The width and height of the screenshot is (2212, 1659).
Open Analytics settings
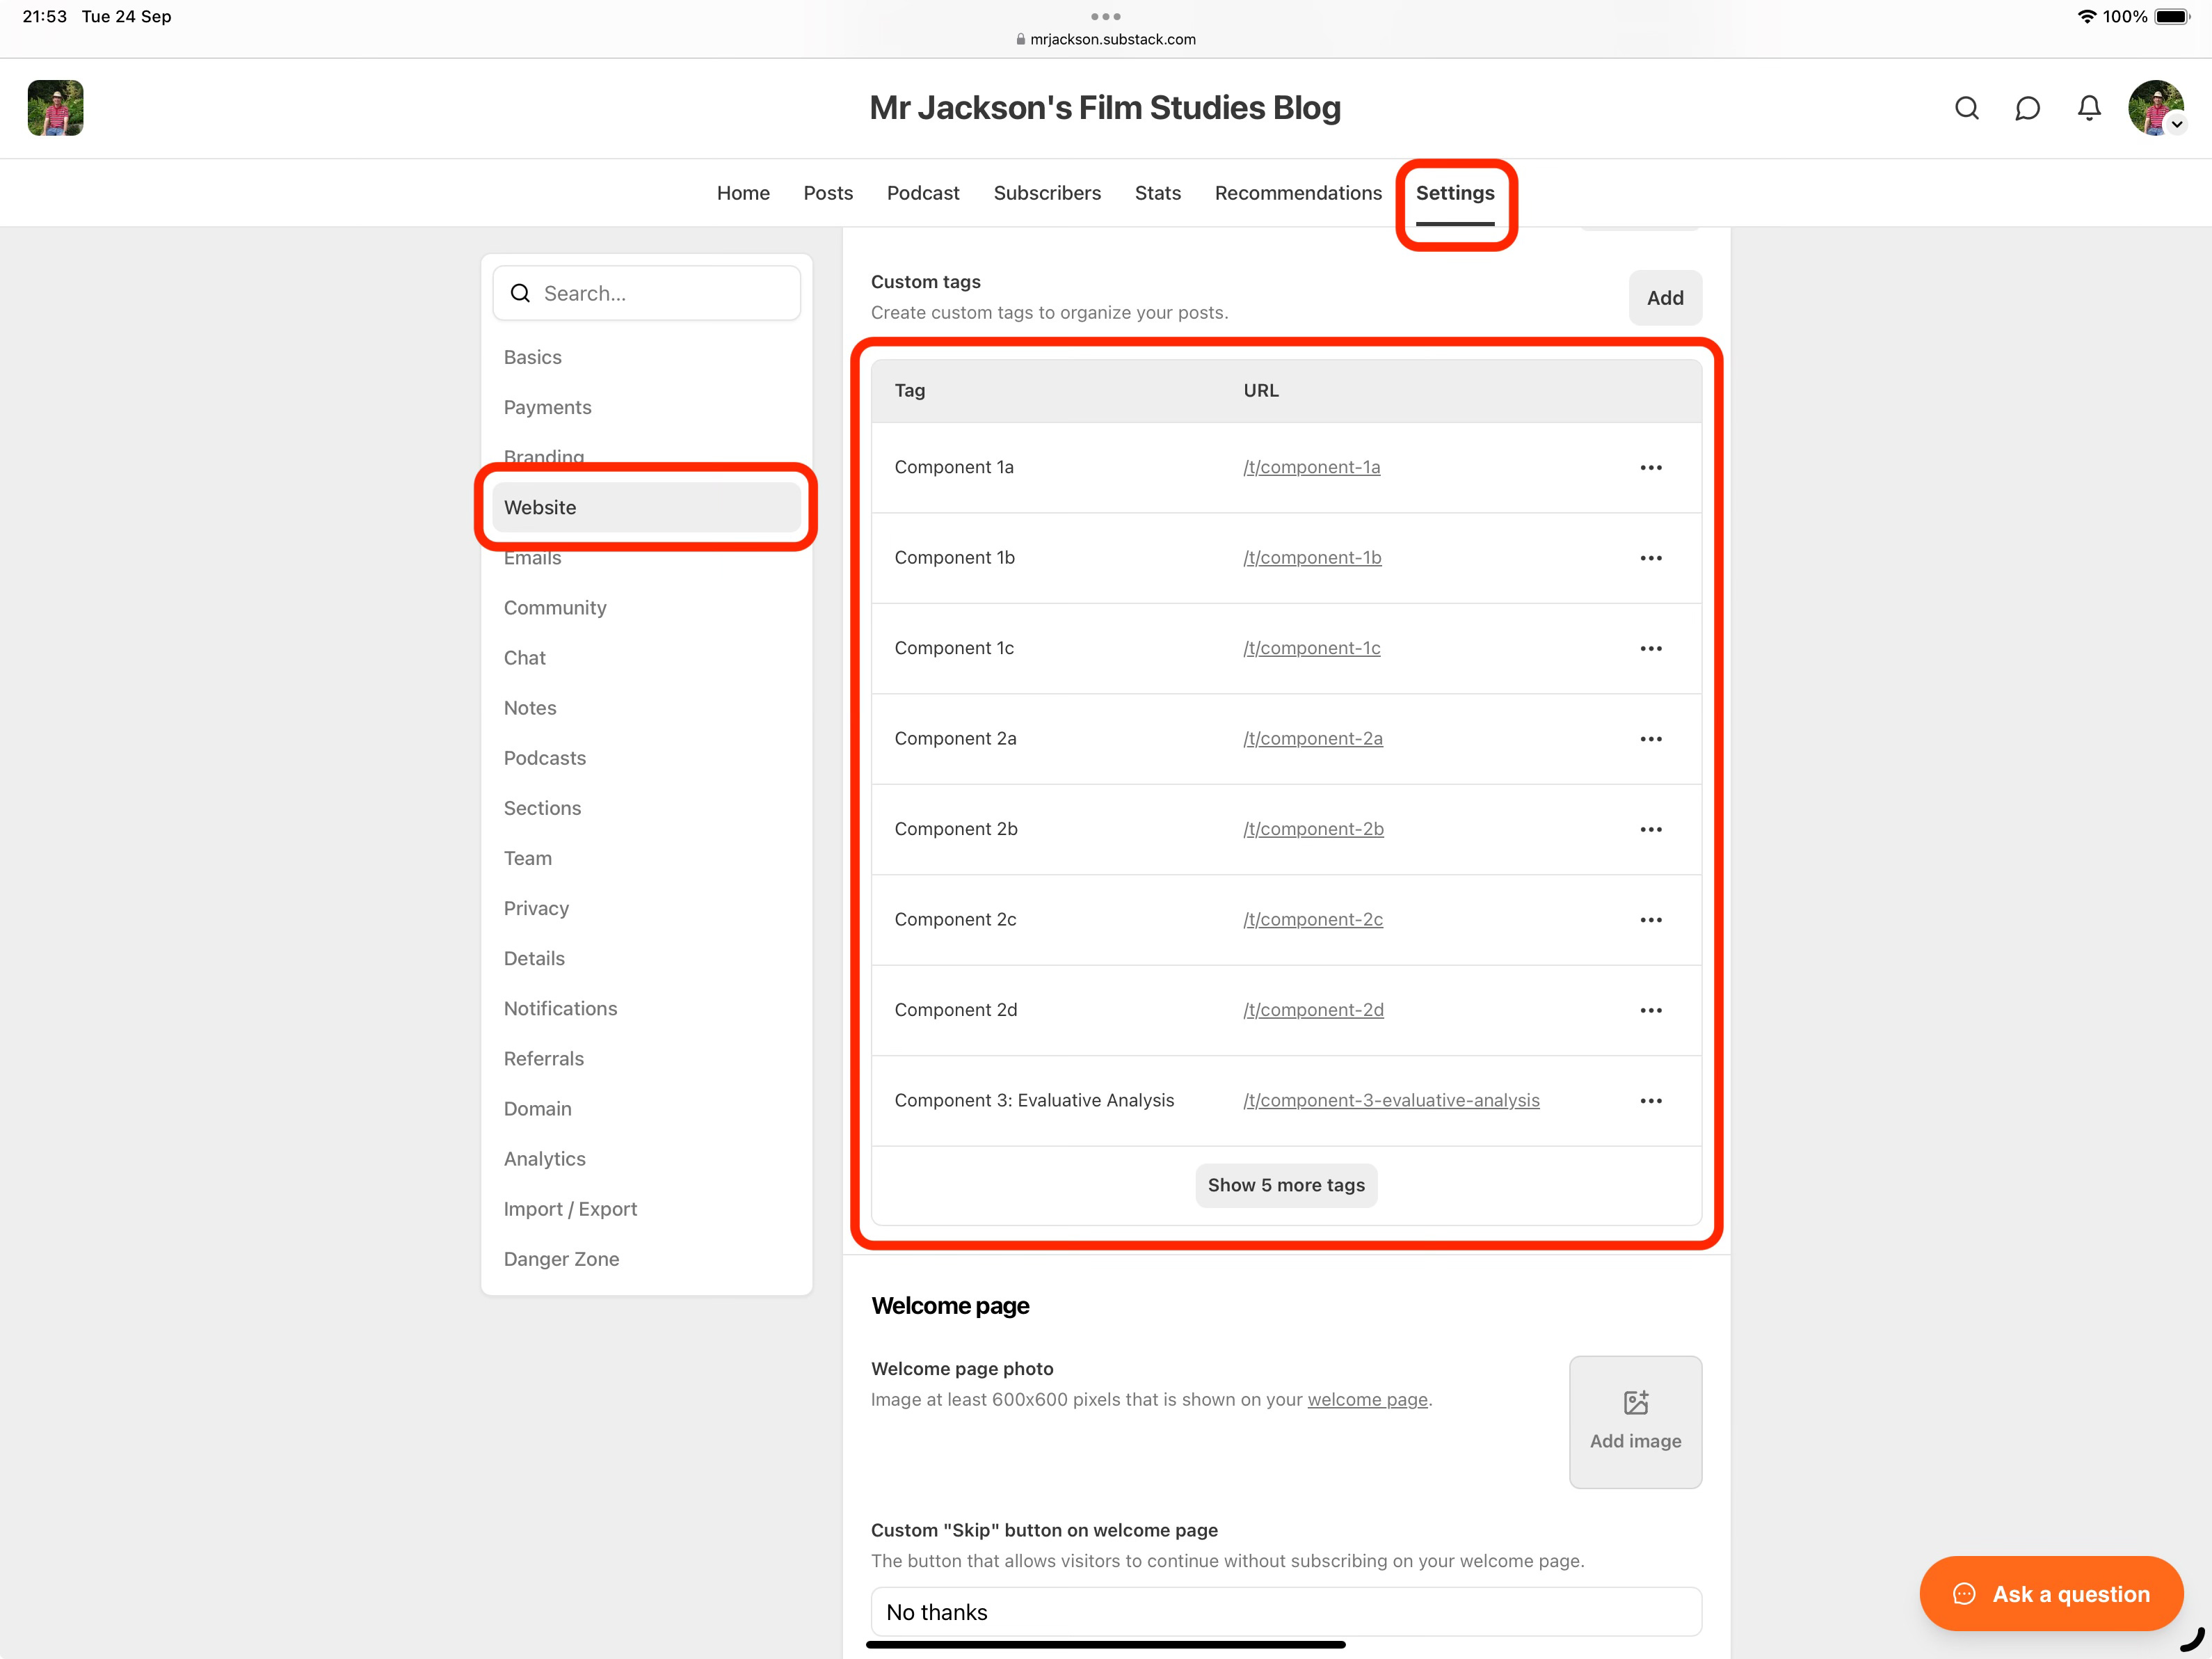646,1159
